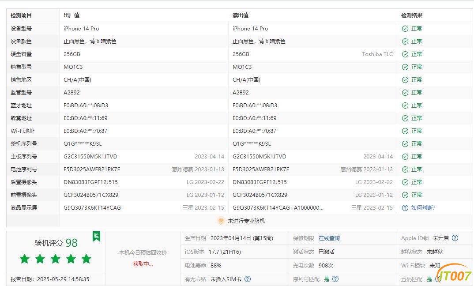Click the green check icon for 整机序列号
The height and width of the screenshot is (286, 474).
405,144
